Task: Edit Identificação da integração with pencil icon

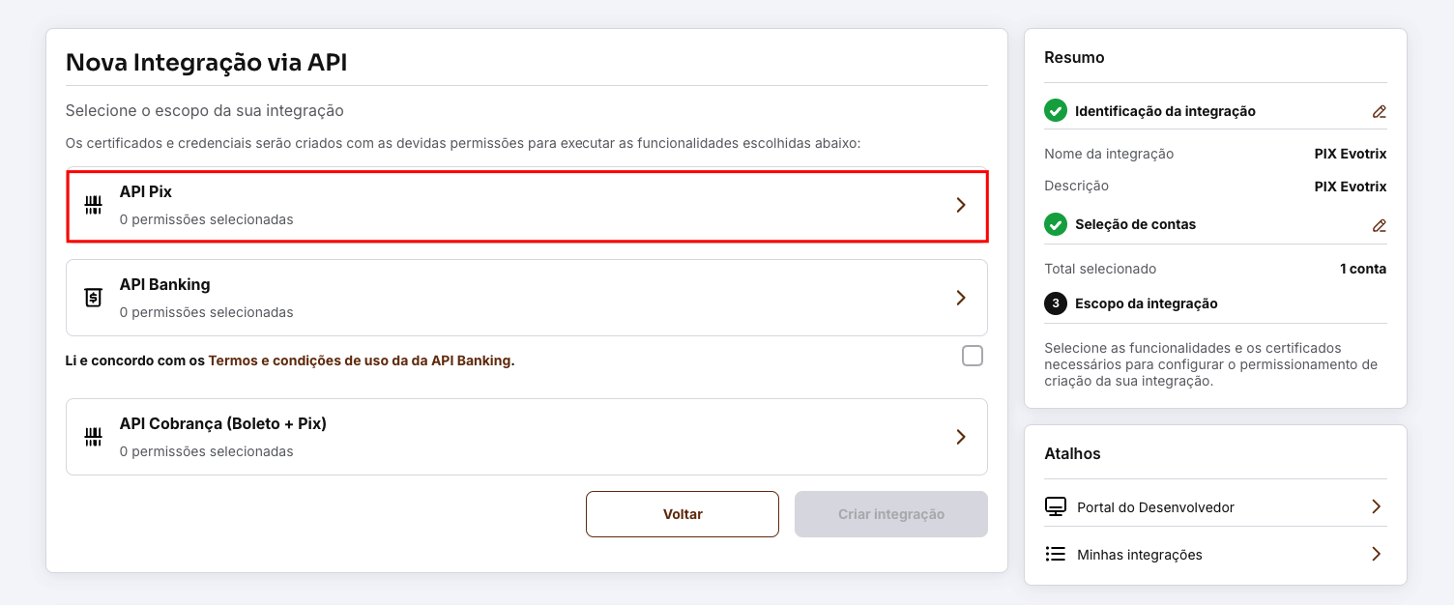Action: click(1380, 111)
